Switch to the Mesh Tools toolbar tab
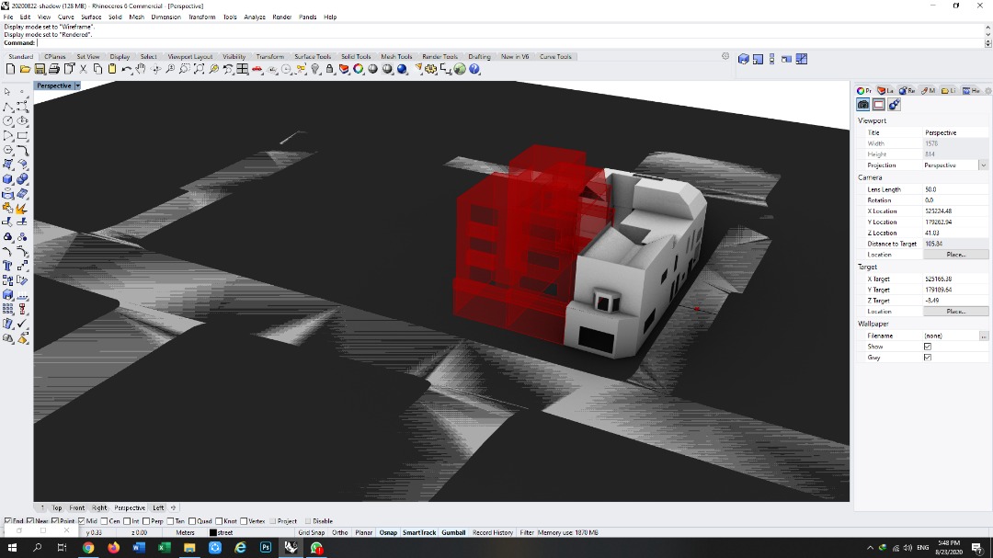The height and width of the screenshot is (558, 993). pyautogui.click(x=396, y=56)
